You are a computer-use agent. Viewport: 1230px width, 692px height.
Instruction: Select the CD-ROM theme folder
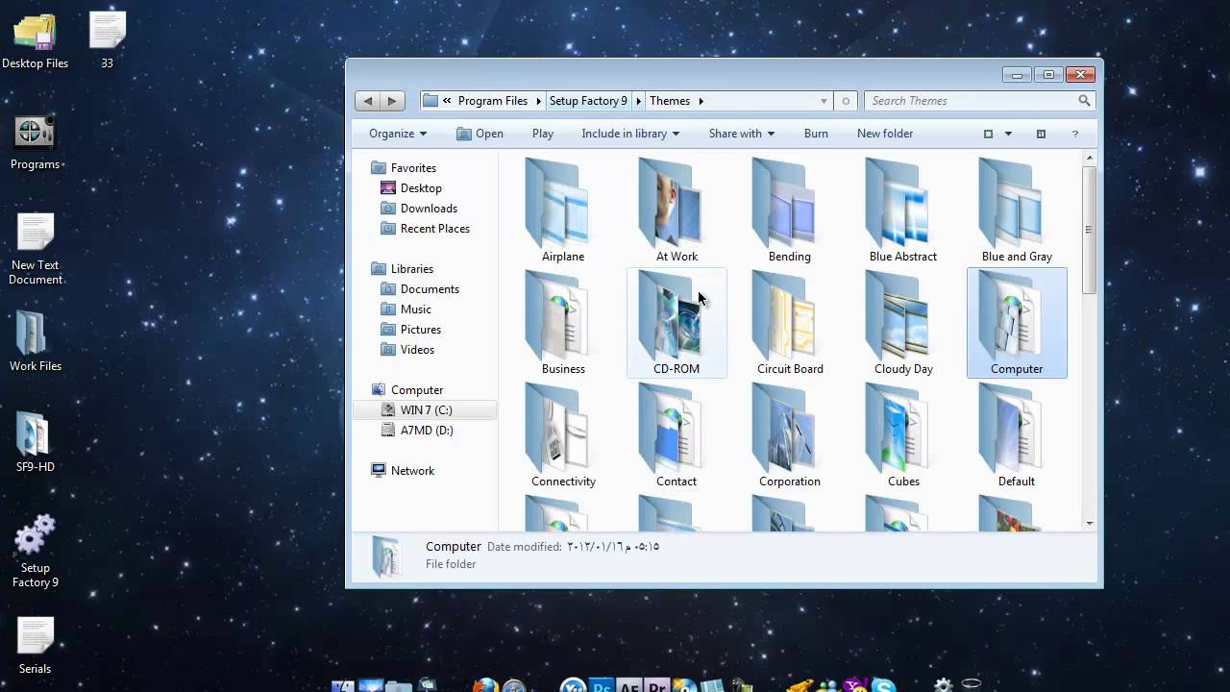[676, 323]
